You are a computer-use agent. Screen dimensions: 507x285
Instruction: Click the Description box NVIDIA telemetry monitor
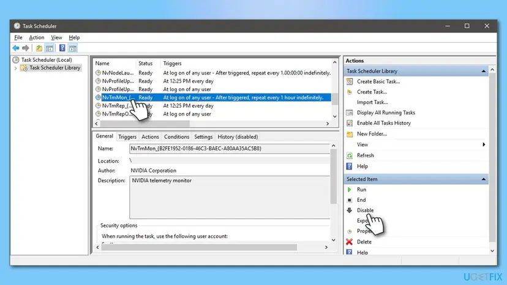click(x=230, y=197)
